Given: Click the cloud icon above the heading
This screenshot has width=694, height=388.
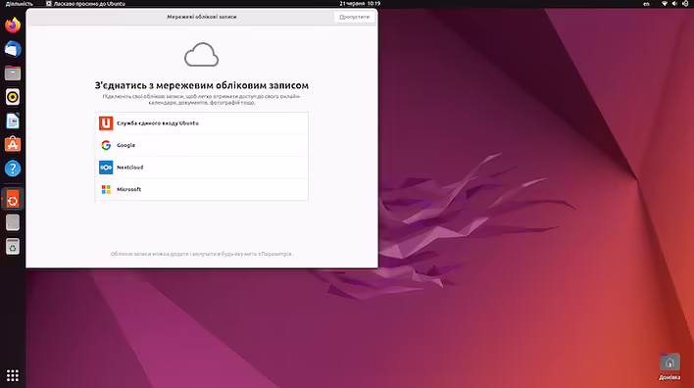Looking at the screenshot, I should click(x=201, y=55).
